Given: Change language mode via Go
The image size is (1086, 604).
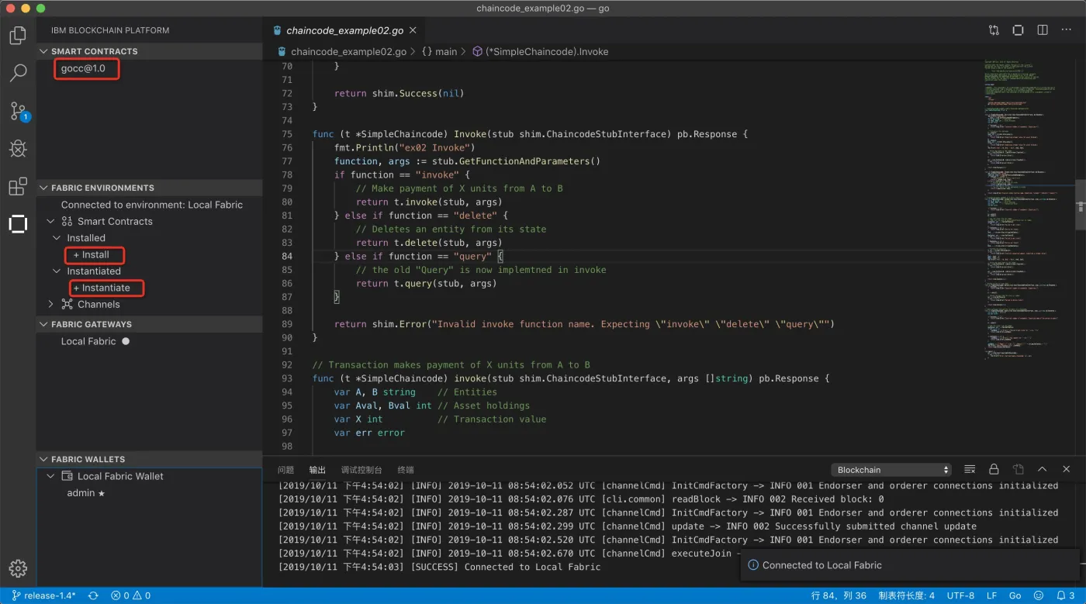Looking at the screenshot, I should click(1015, 595).
